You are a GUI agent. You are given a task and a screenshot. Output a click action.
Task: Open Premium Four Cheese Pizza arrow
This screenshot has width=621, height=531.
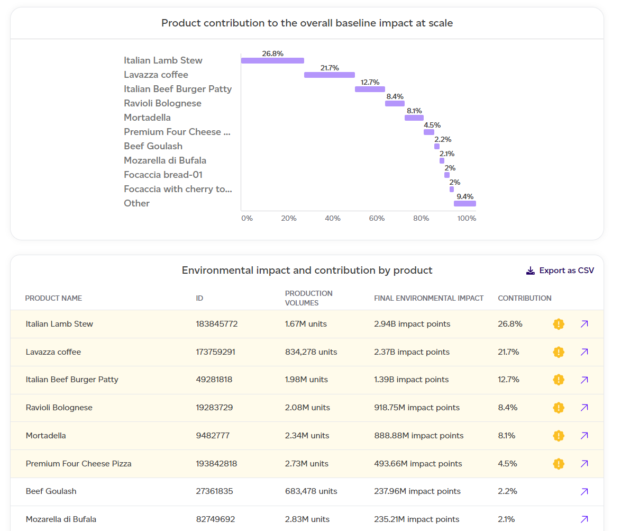pyautogui.click(x=584, y=464)
